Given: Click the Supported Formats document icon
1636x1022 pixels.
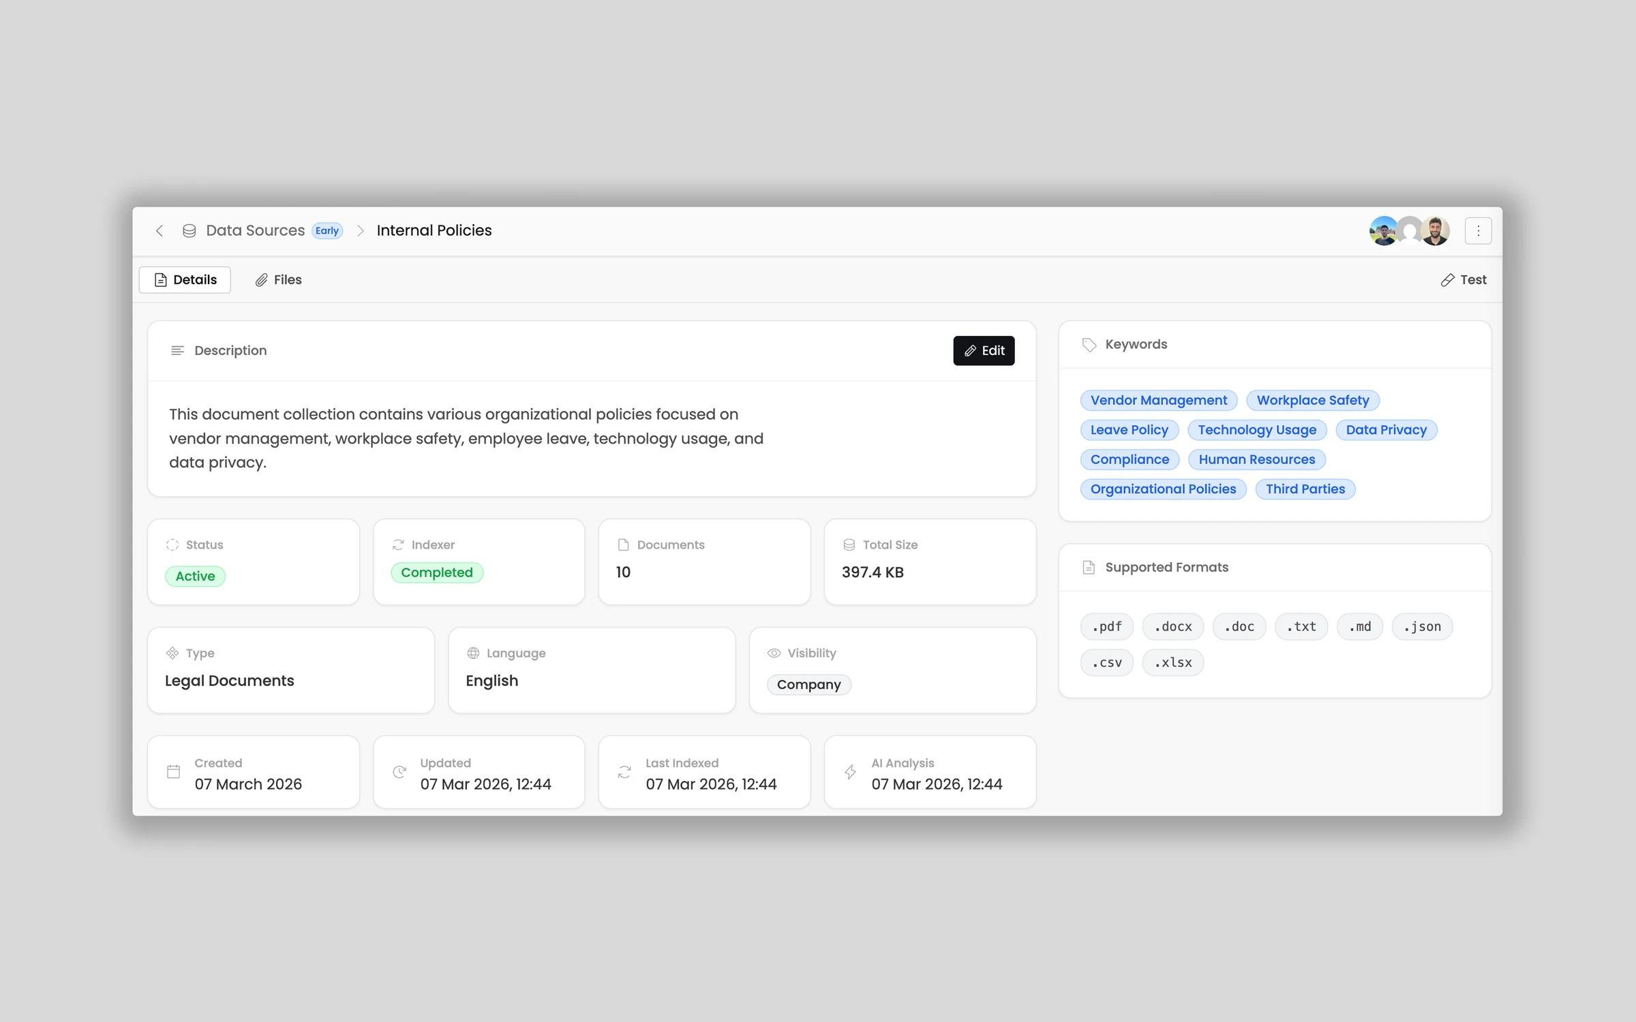Looking at the screenshot, I should [x=1089, y=568].
